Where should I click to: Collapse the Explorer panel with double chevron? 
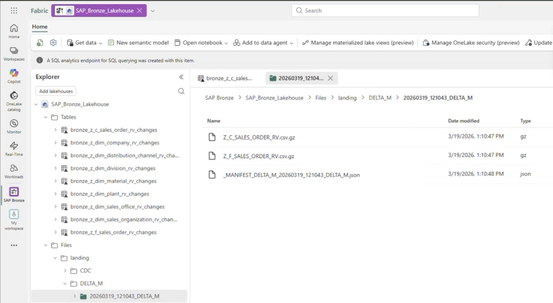[x=181, y=77]
